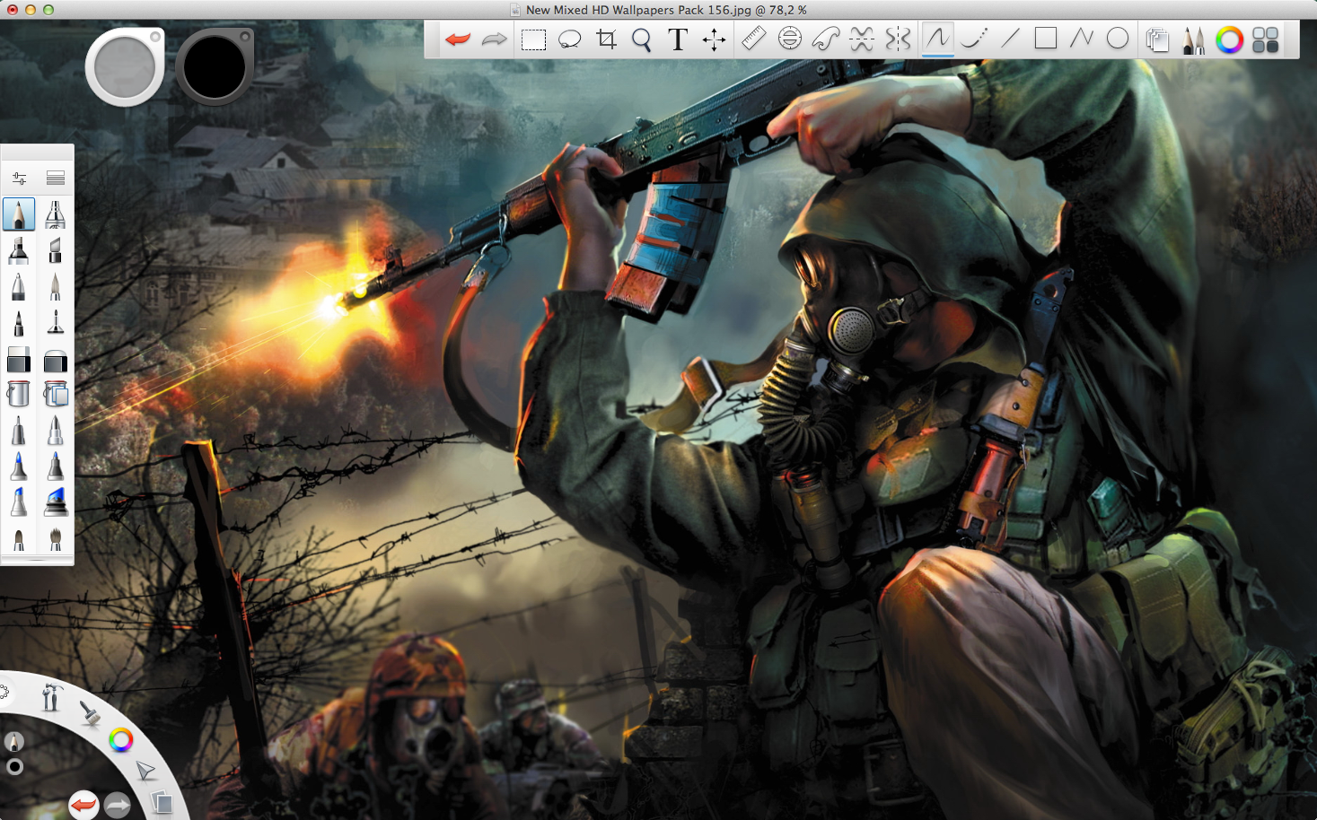Select the Rectangle draw tool

(1046, 39)
